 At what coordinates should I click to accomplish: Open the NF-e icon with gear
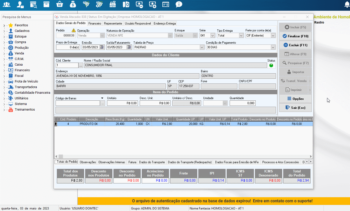pos(99,4)
